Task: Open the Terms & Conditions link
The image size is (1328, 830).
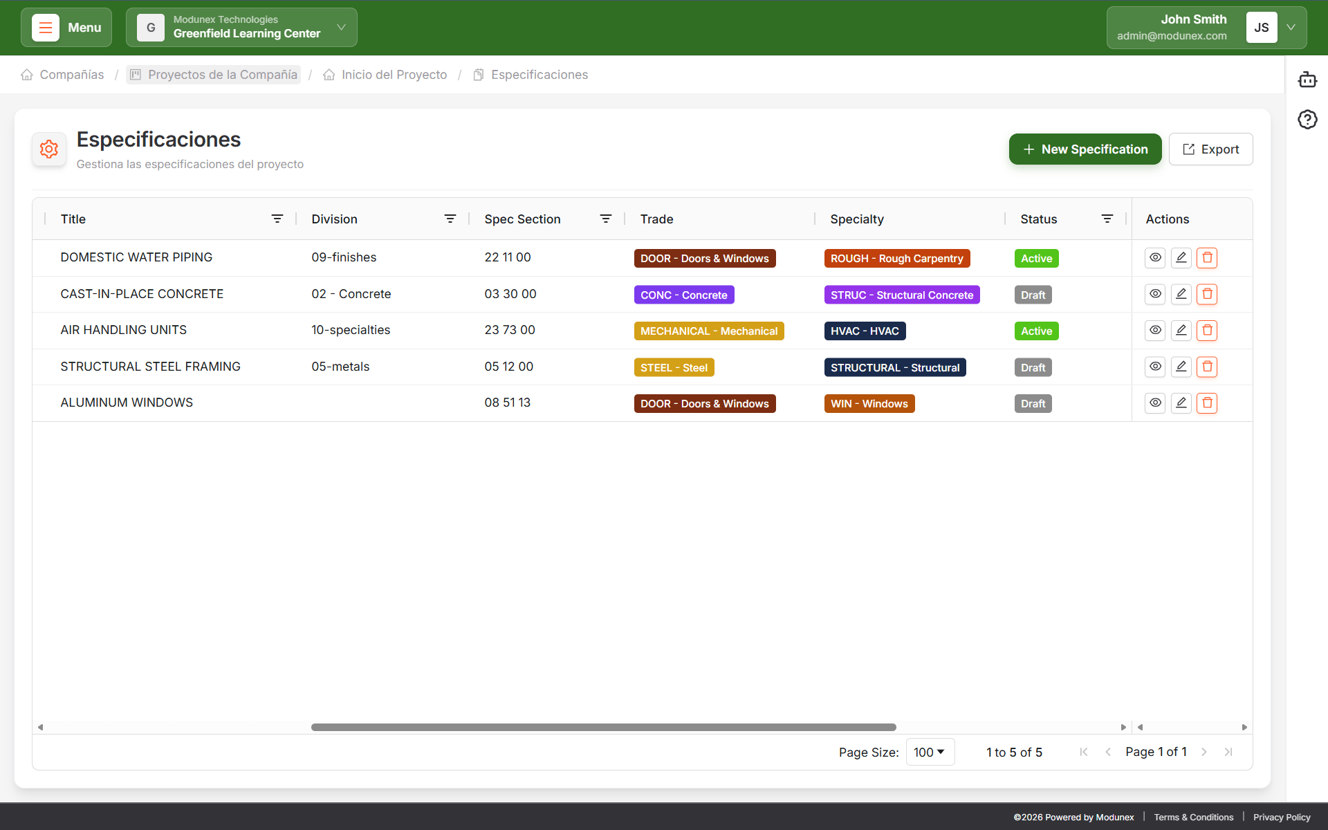Action: [1194, 817]
